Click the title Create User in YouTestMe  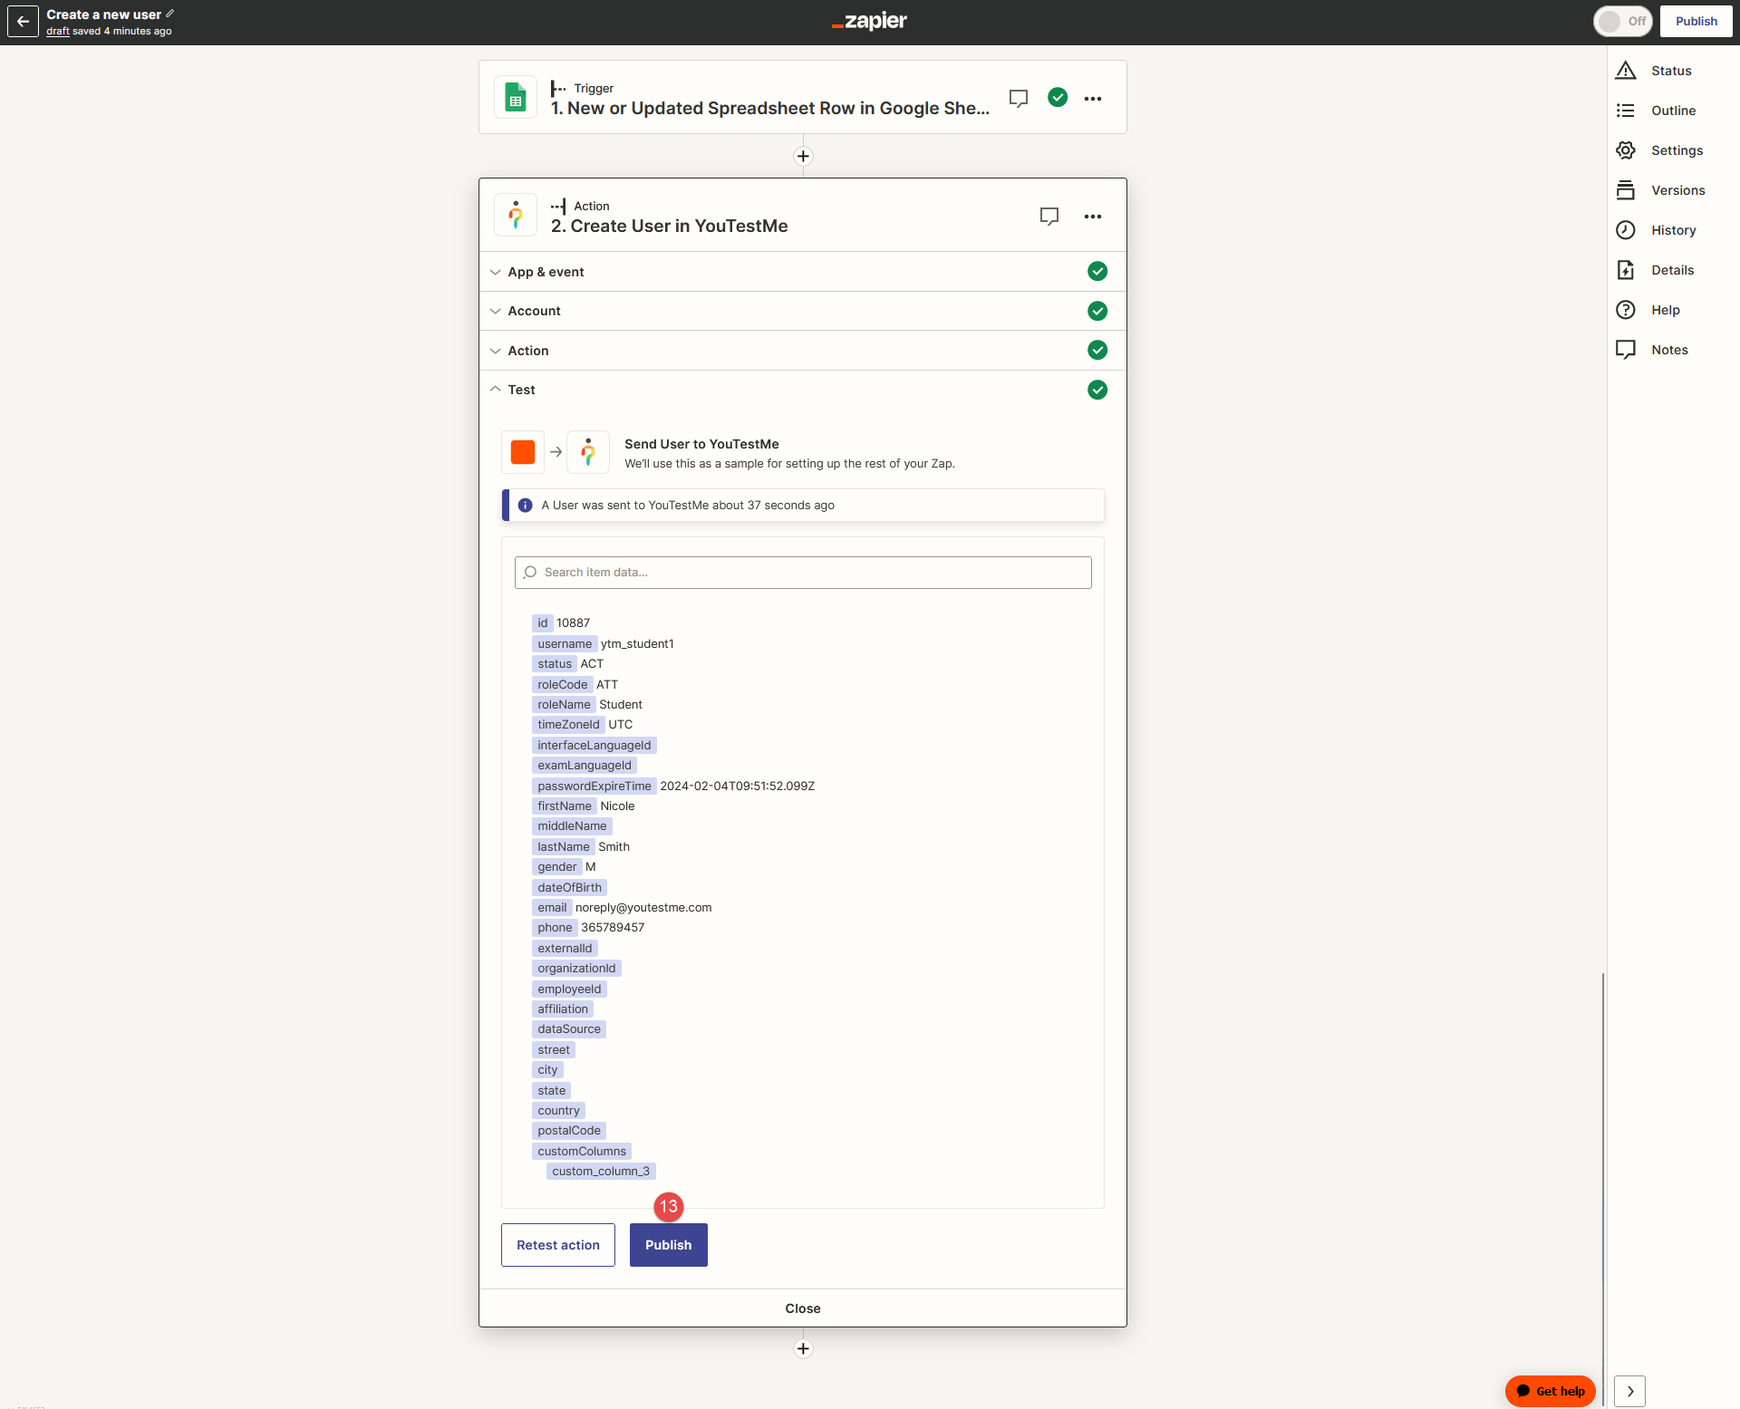(670, 226)
